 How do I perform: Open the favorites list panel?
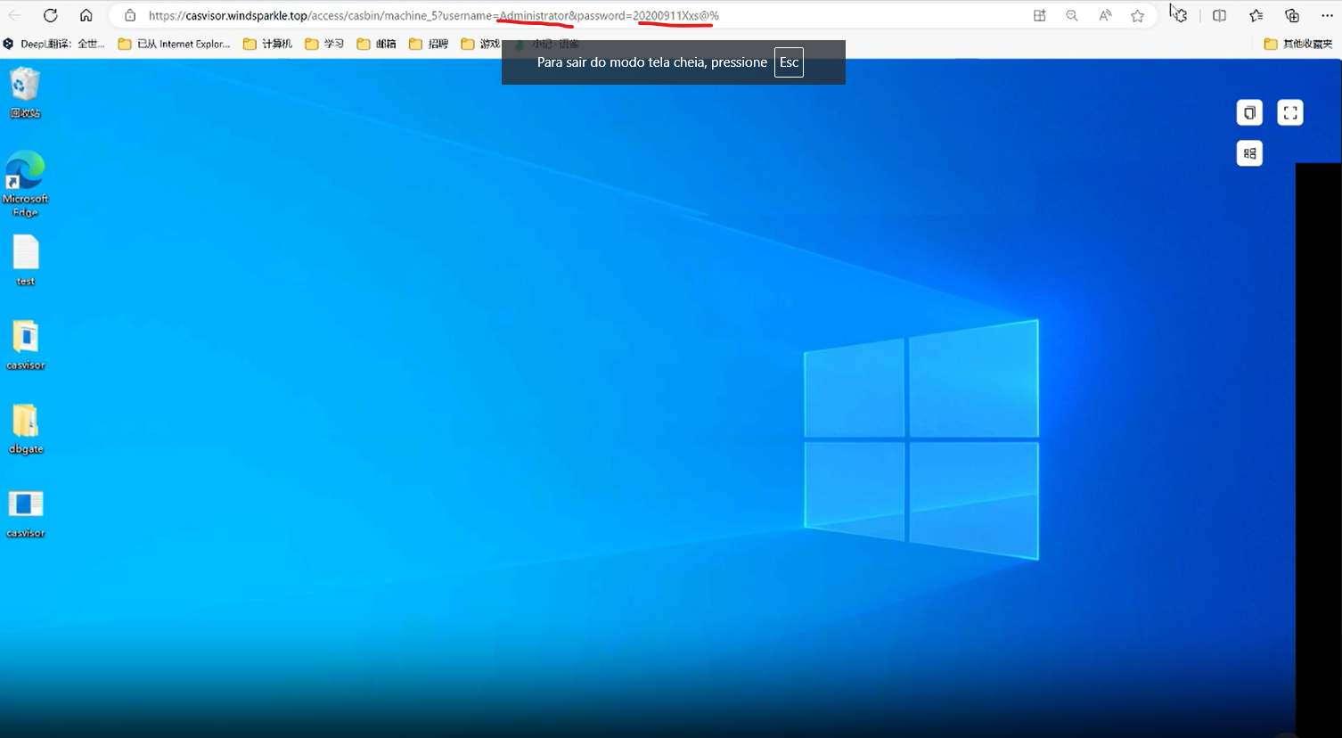click(1256, 15)
